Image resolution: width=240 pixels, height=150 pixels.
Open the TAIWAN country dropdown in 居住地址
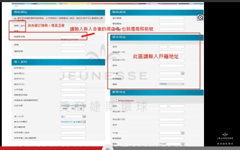pyautogui.click(x=172, y=84)
